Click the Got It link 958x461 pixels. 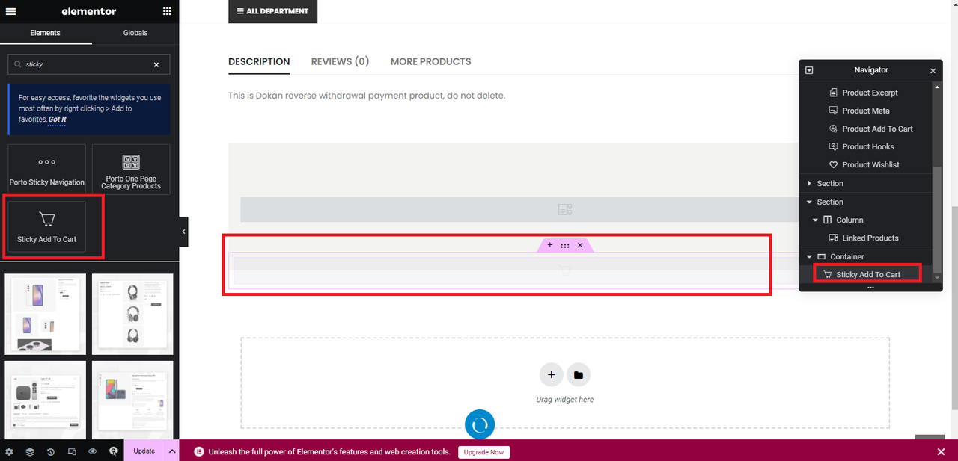click(x=57, y=120)
